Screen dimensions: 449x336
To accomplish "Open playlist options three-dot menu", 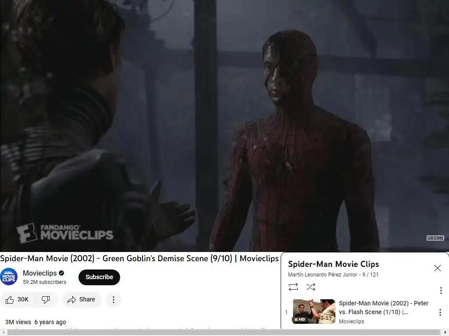I will tap(441, 290).
